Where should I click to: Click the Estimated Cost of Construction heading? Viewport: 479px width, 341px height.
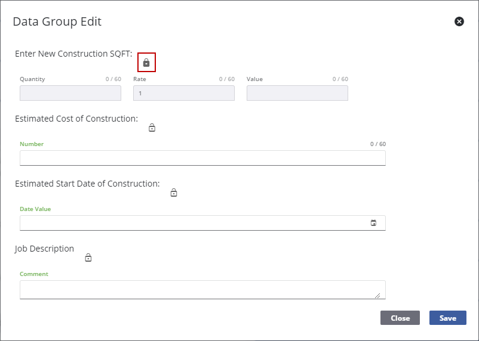[x=76, y=119]
